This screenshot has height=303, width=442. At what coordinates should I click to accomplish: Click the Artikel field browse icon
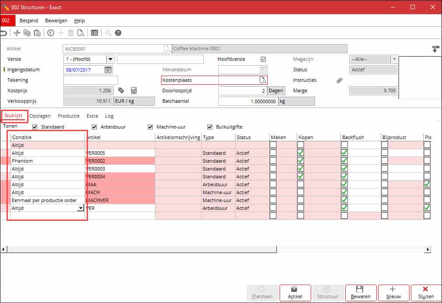[x=167, y=49]
